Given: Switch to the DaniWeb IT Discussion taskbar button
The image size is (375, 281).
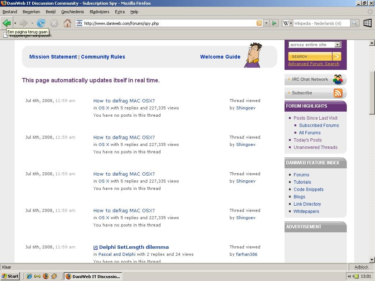Looking at the screenshot, I should (x=93, y=276).
